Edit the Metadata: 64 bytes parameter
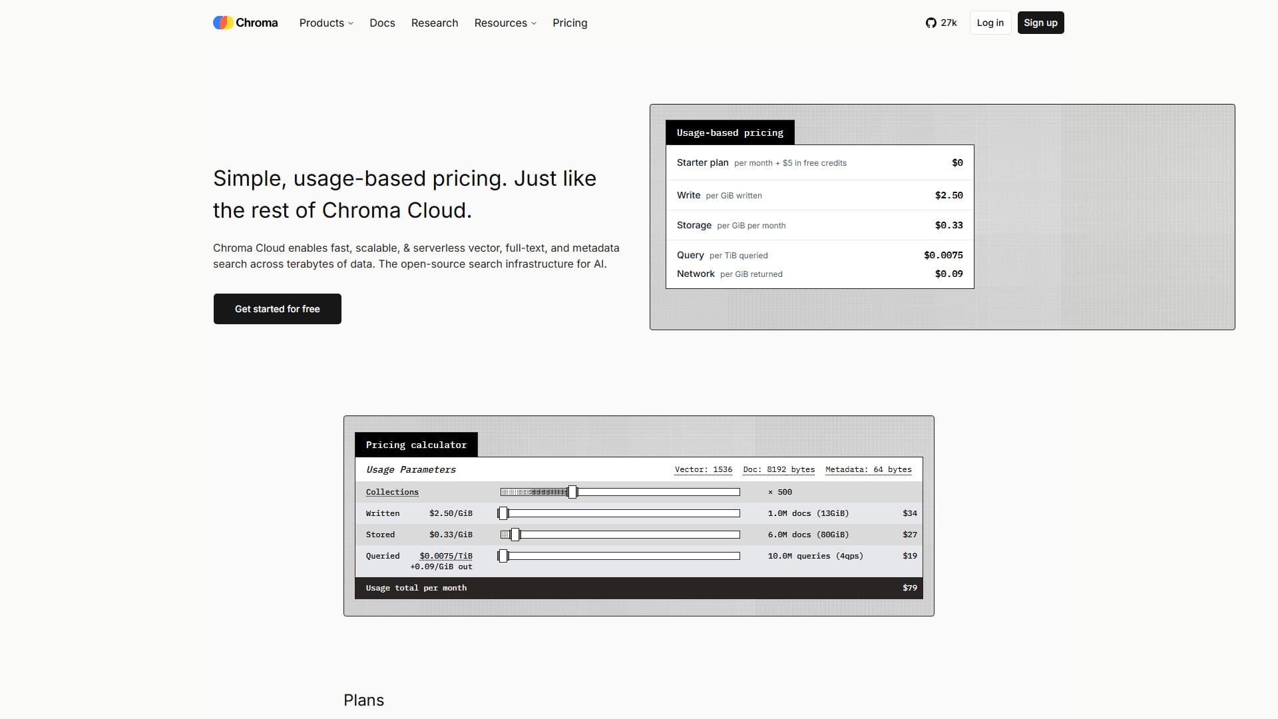Viewport: 1278px width, 719px height. coord(869,469)
